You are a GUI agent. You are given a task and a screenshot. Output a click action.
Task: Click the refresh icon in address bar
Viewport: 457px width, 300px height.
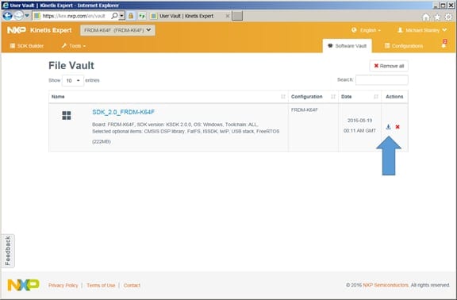tap(142, 16)
